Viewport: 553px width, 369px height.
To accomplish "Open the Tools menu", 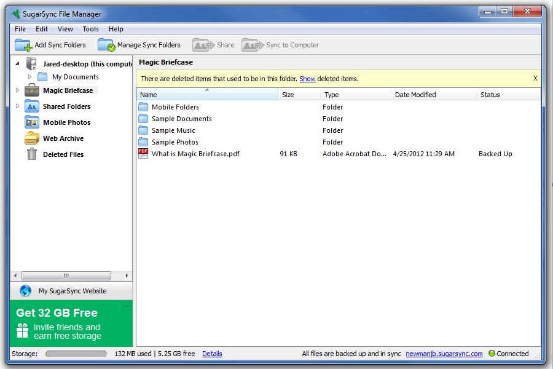I will 90,29.
